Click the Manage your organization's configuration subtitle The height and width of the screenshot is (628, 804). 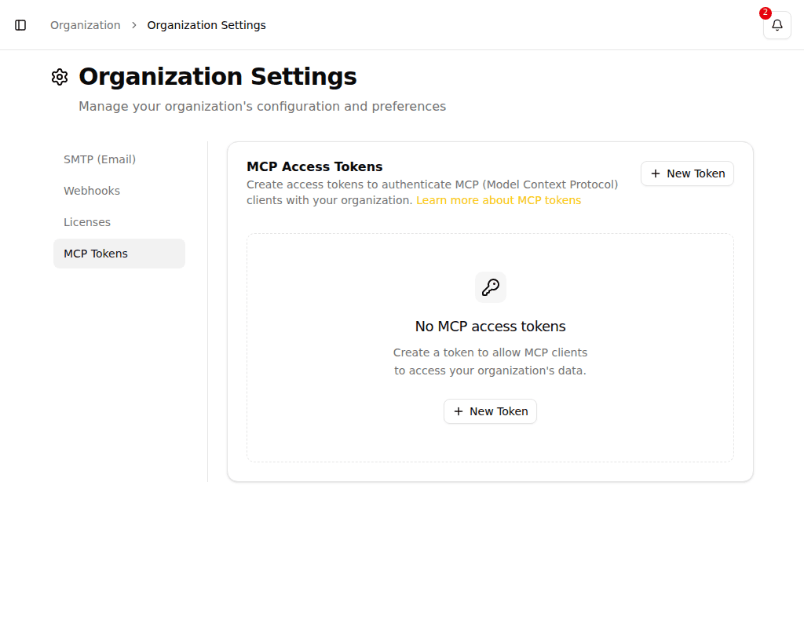tap(262, 106)
